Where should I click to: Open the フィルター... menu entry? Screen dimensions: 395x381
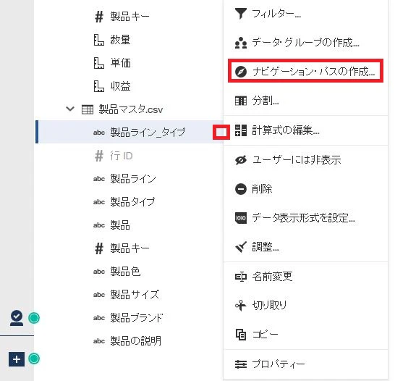coord(305,14)
